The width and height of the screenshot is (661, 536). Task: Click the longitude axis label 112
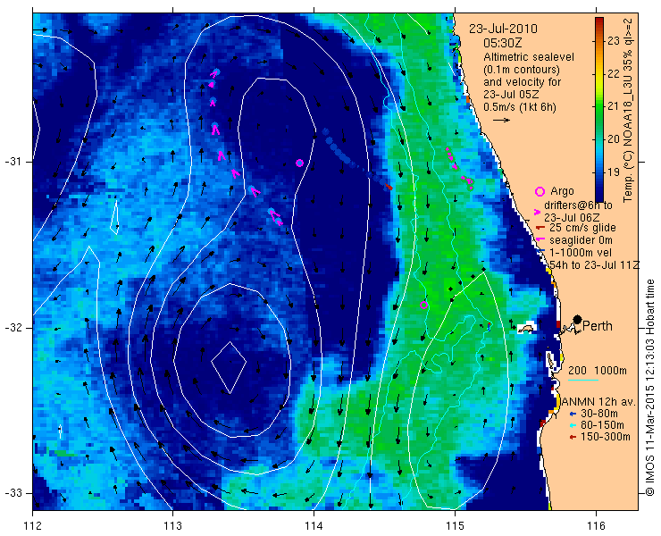pyautogui.click(x=33, y=526)
